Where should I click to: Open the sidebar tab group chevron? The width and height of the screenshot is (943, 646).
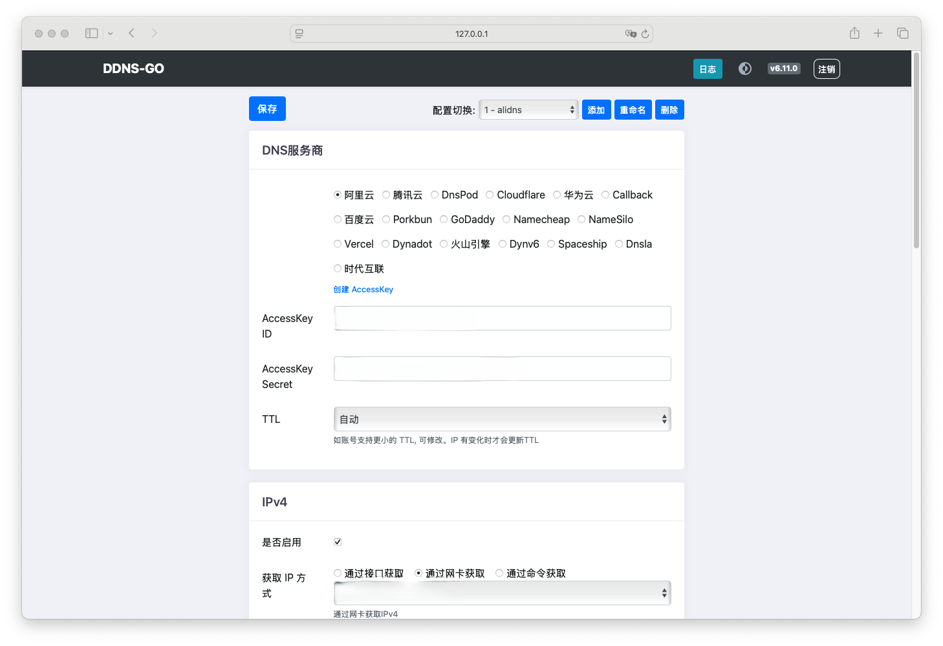click(x=111, y=34)
